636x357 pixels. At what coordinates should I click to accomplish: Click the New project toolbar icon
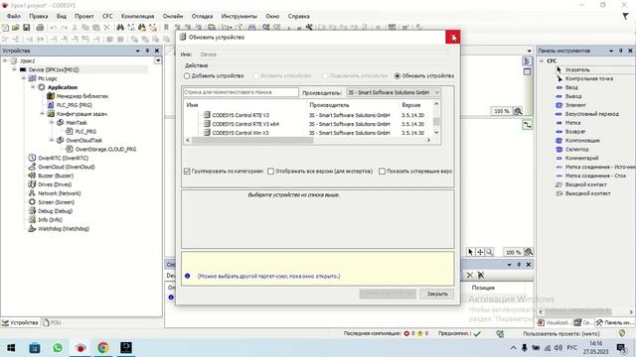pyautogui.click(x=6, y=28)
